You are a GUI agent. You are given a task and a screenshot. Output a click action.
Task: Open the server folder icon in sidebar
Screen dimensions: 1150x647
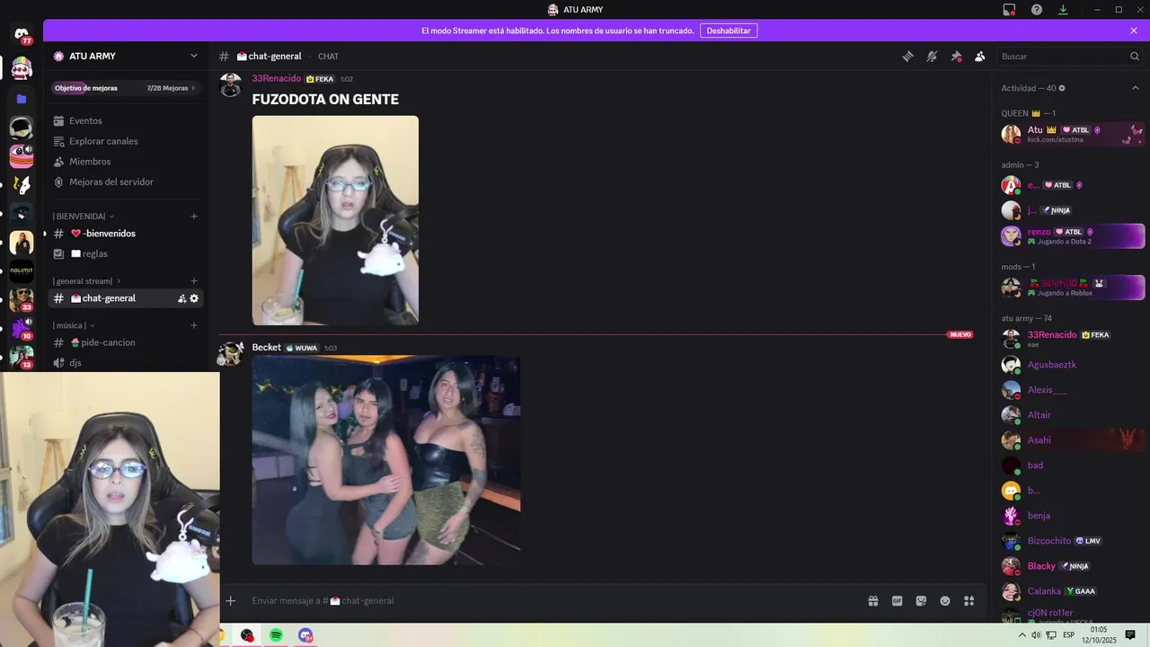click(22, 99)
